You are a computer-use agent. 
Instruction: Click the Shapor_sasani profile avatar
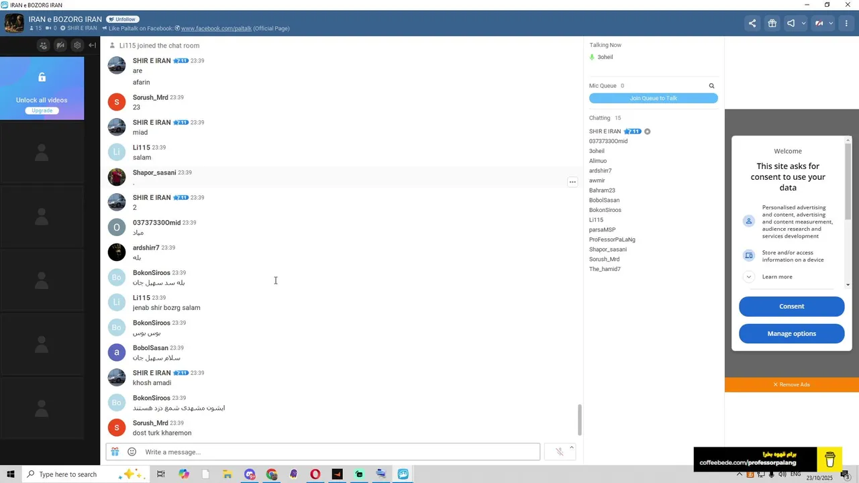tap(117, 177)
